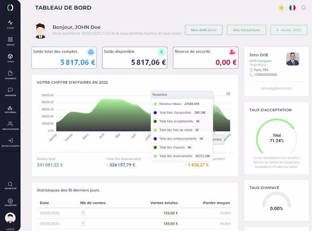Open the Outils cube icon
312x231 pixels.
click(10, 58)
